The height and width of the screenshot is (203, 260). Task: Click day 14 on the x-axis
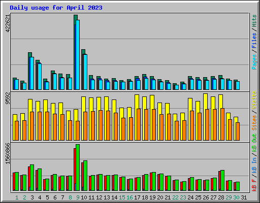(x=114, y=197)
